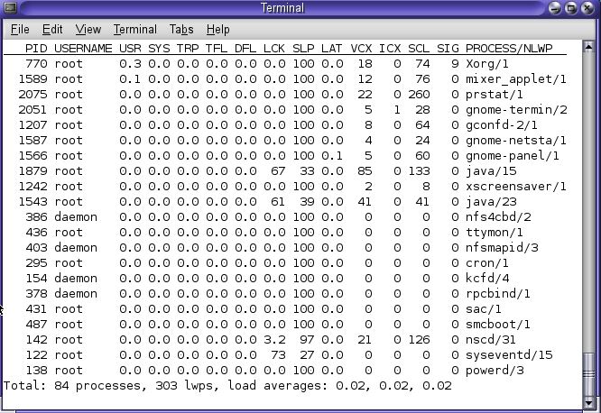
Task: Click the USERNAME column header
Action: pyautogui.click(x=83, y=49)
